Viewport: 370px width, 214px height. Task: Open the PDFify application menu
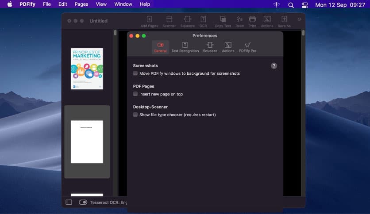pyautogui.click(x=27, y=4)
